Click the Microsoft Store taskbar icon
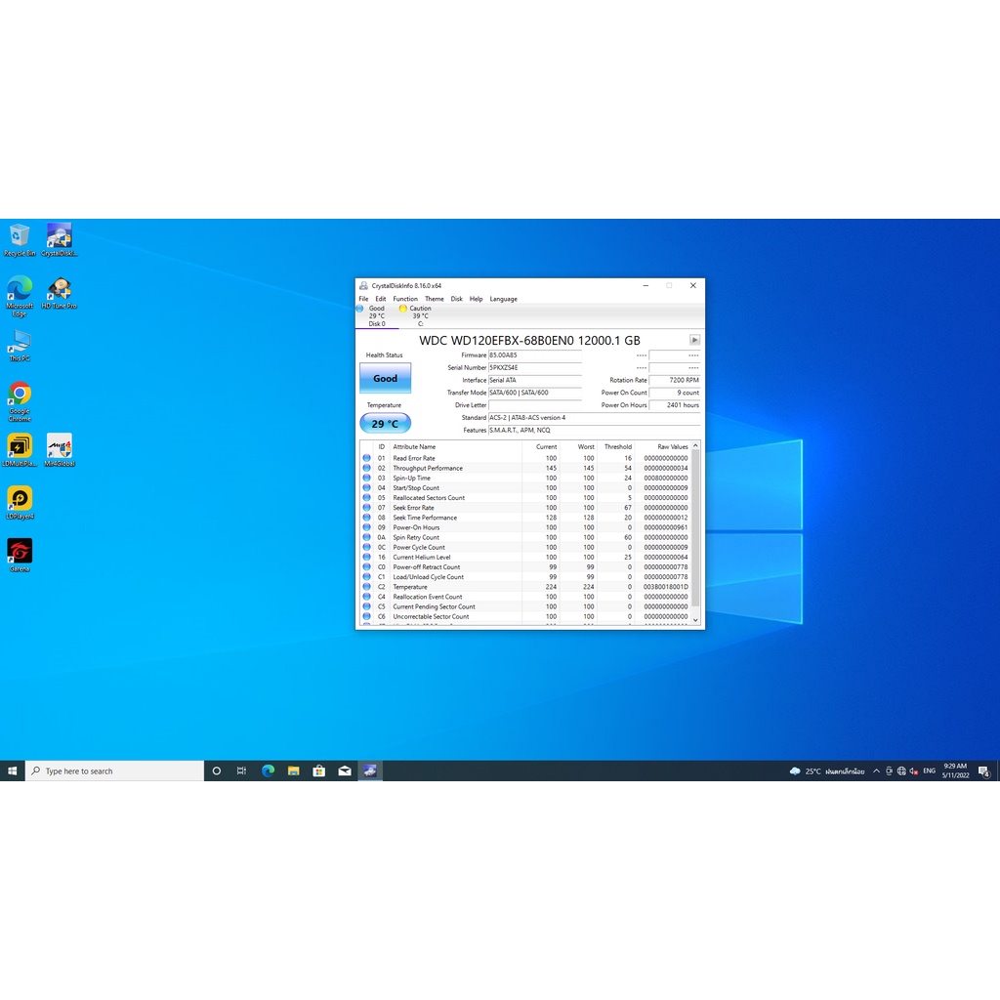Image resolution: width=1000 pixels, height=1000 pixels. click(318, 771)
